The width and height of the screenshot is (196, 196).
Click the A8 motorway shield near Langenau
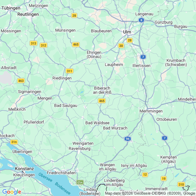coord(141,20)
